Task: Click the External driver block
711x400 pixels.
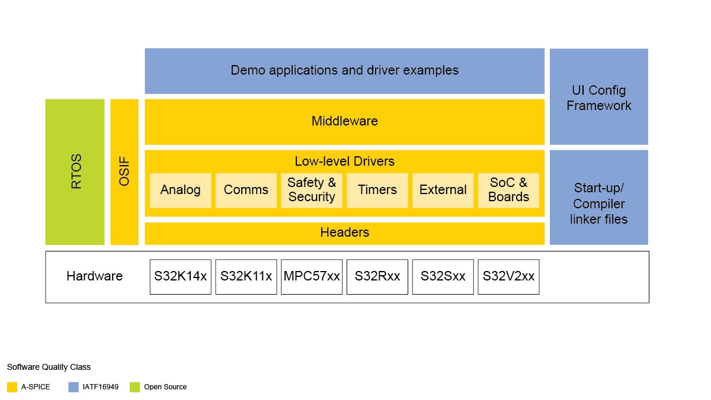Action: pyautogui.click(x=443, y=190)
